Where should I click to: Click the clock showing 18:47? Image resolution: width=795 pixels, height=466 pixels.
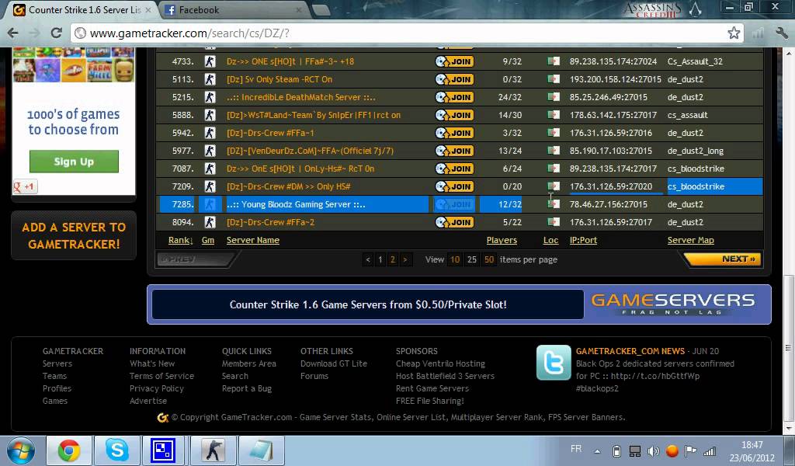(x=752, y=445)
